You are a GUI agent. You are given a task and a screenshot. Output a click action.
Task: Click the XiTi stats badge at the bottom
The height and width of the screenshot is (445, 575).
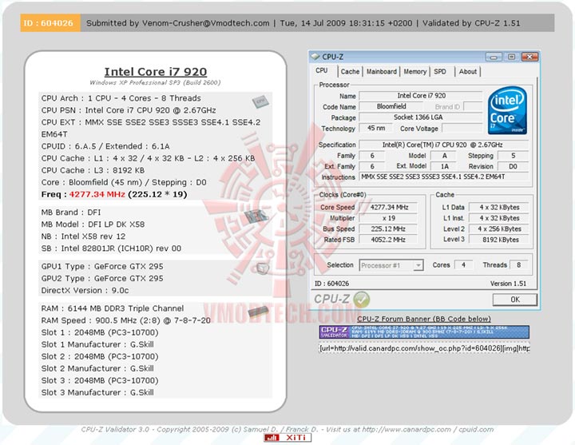coord(287,437)
